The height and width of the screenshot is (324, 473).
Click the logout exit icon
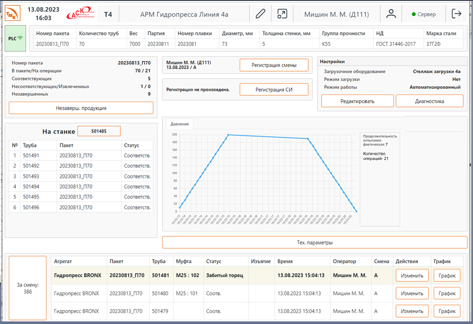(456, 14)
